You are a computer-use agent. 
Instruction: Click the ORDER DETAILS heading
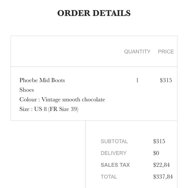(94, 13)
